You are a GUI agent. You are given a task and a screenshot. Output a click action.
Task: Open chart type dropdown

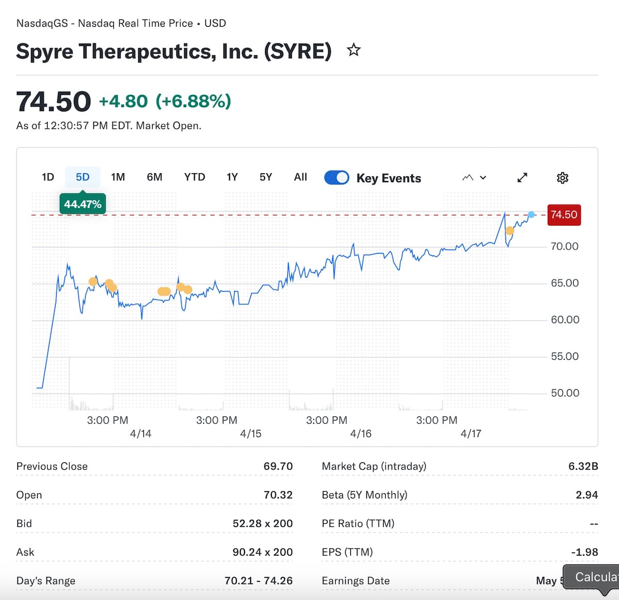[475, 178]
